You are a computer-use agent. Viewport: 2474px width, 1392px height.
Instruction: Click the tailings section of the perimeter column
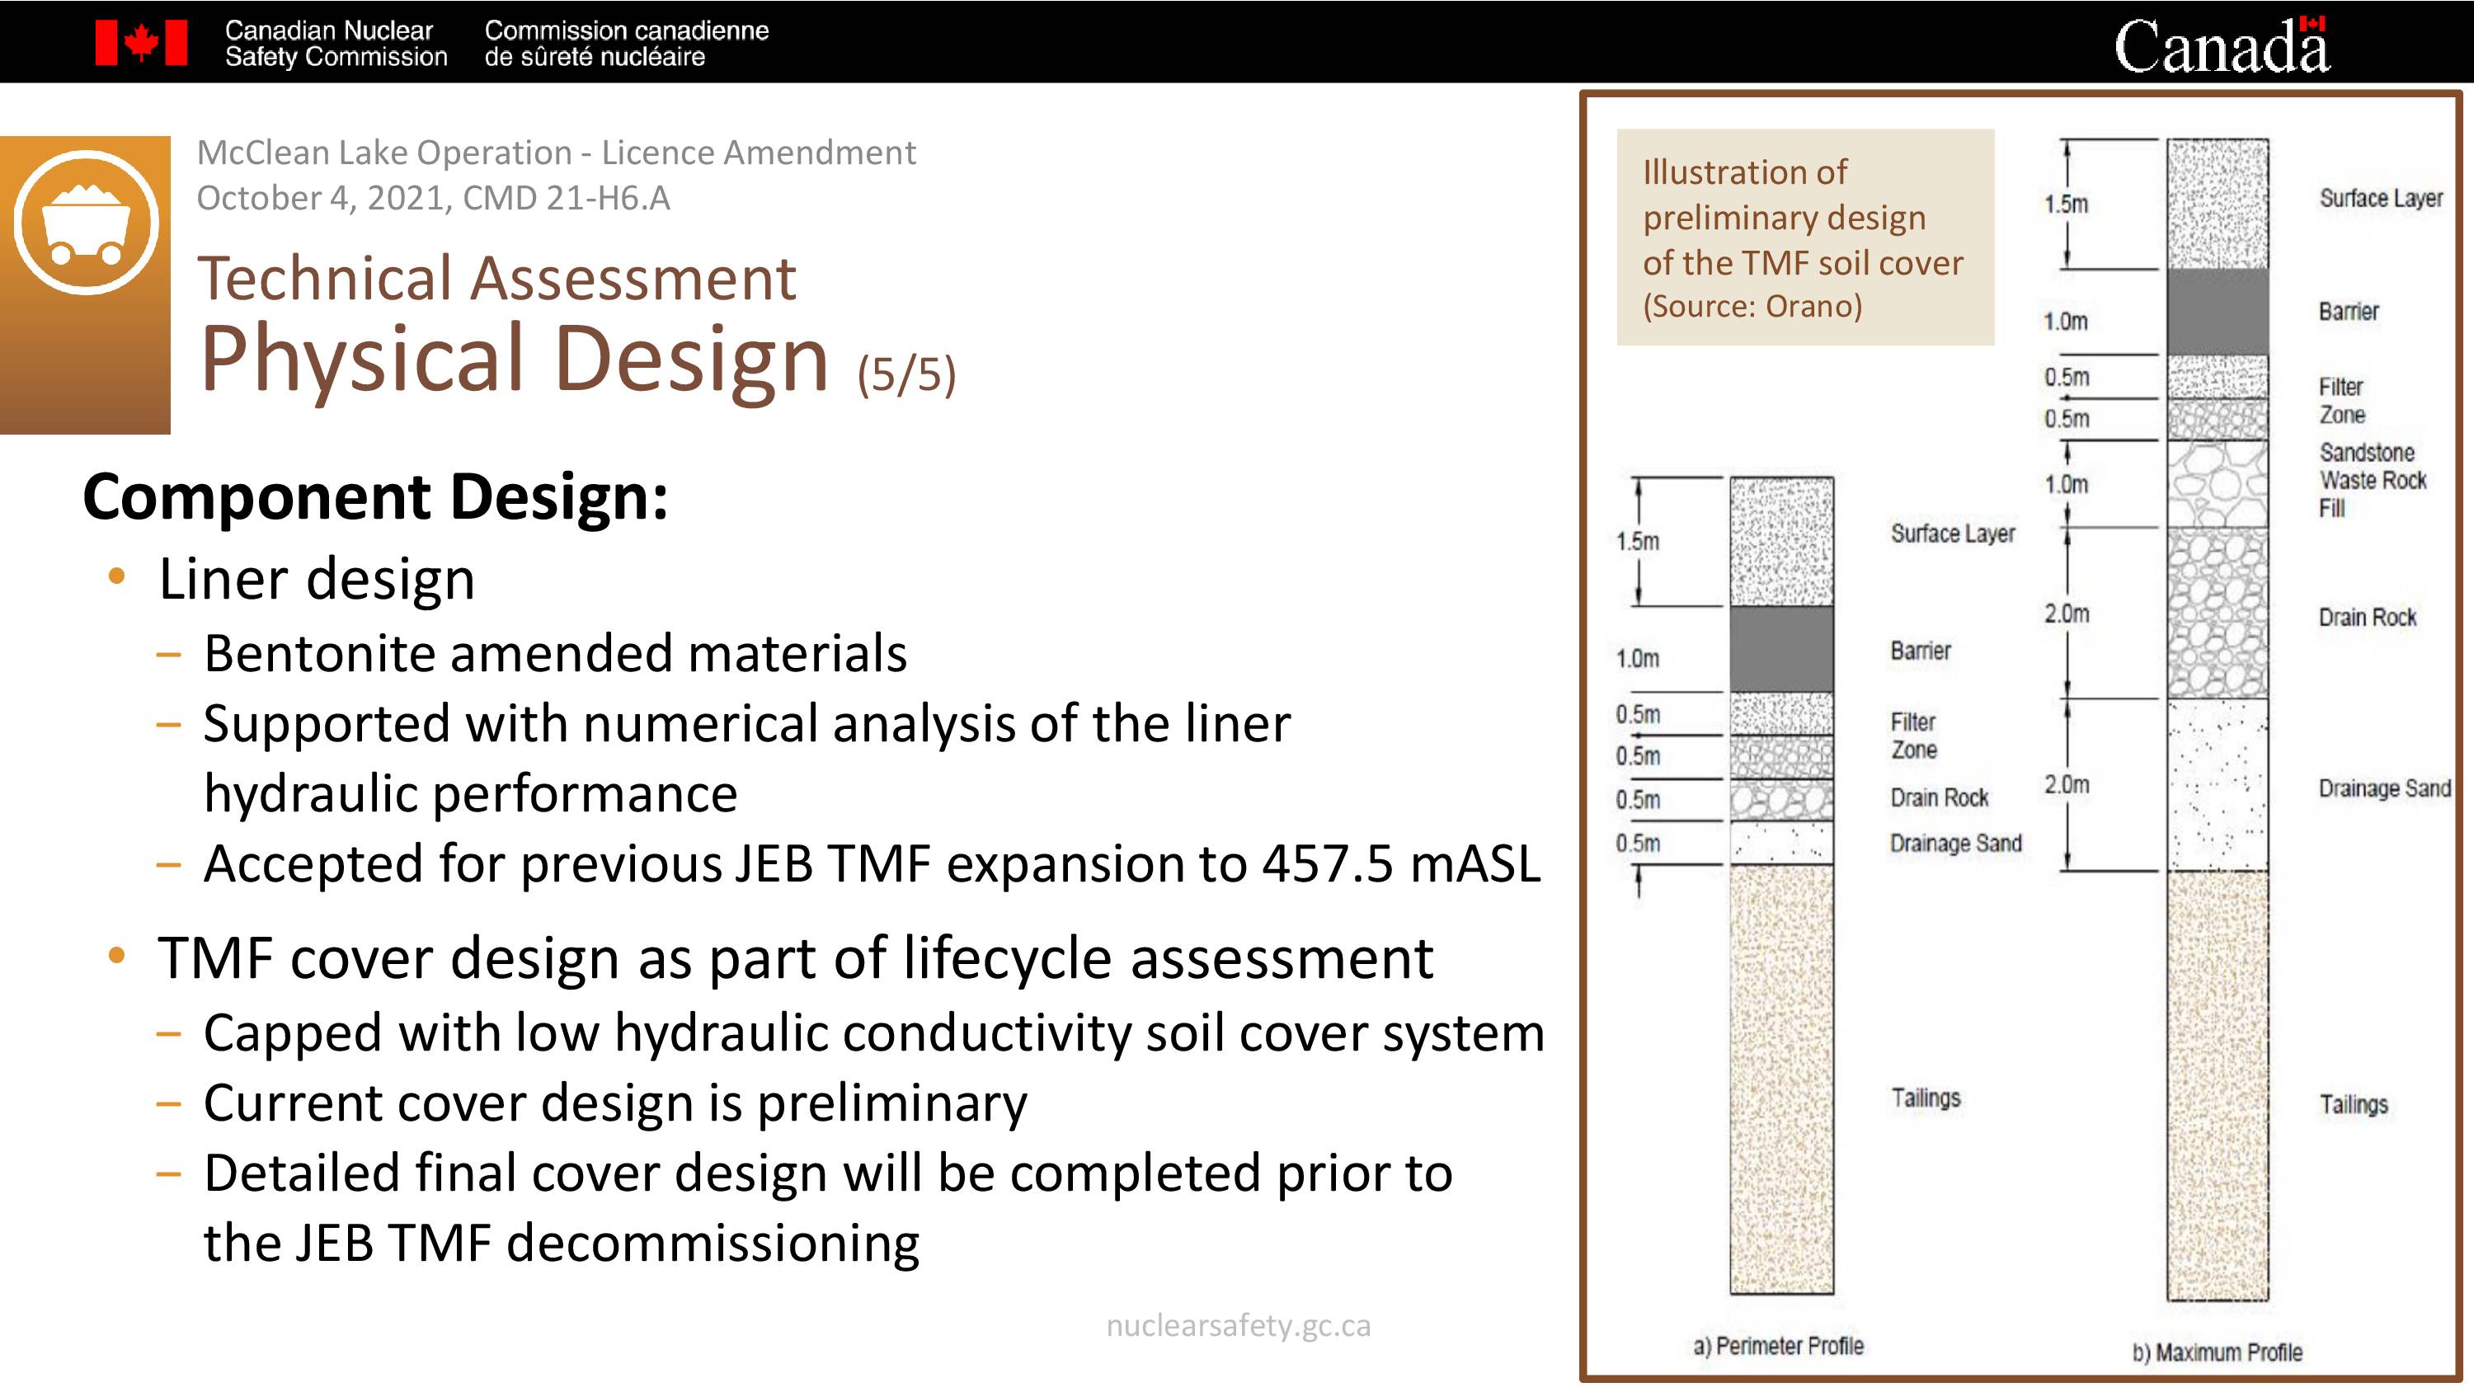pos(1781,1079)
